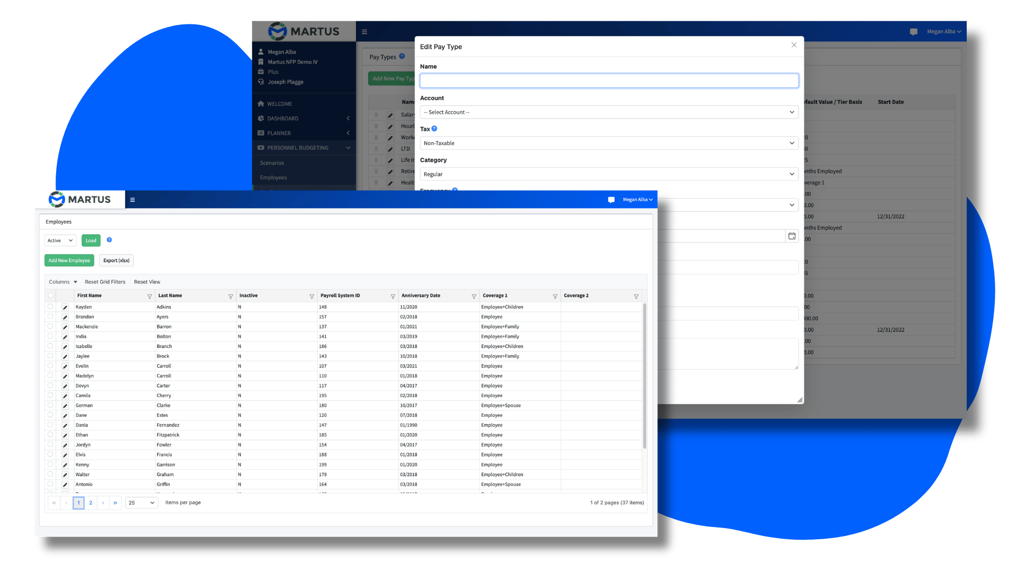Image resolution: width=1017 pixels, height=572 pixels.
Task: Check the checkbox for India Bolton row
Action: point(51,336)
